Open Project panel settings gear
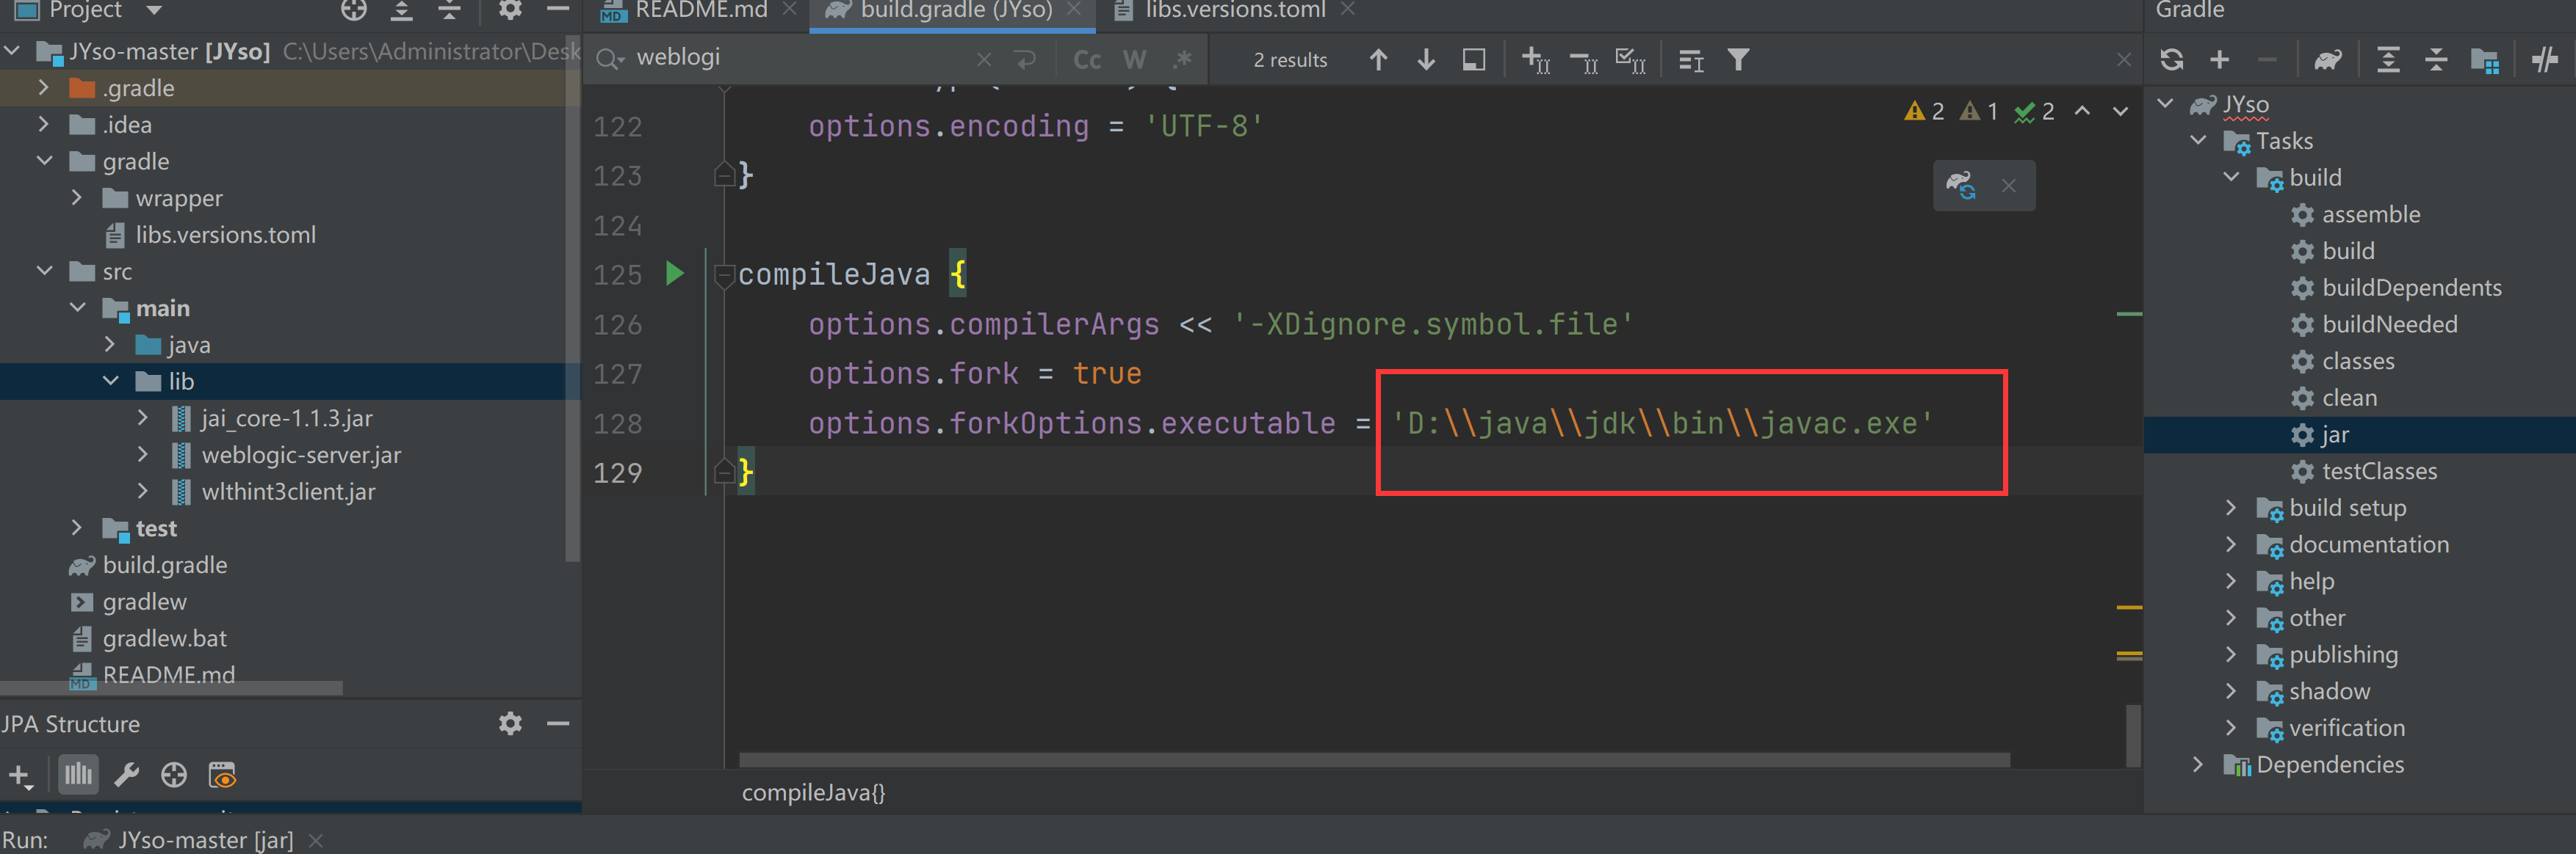Image resolution: width=2576 pixels, height=854 pixels. click(510, 10)
